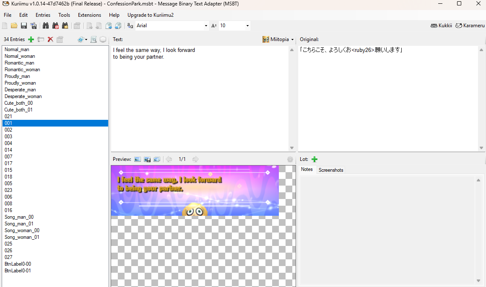This screenshot has height=287, width=486.
Task: Delete the entry with the red X
Action: (x=50, y=39)
